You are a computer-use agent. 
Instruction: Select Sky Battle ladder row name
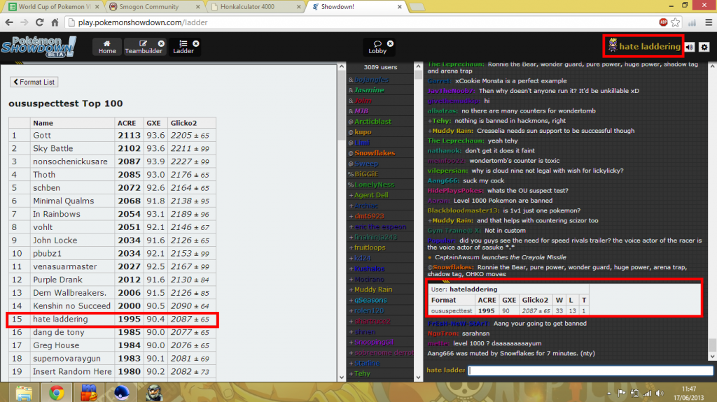[53, 148]
